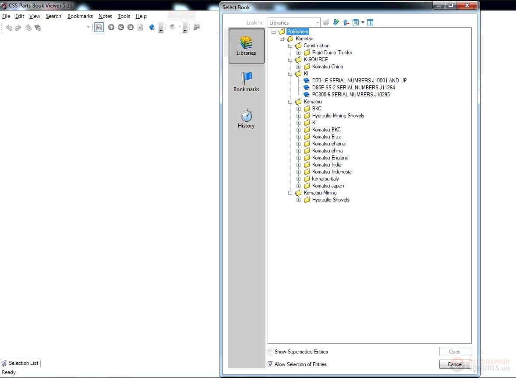Image resolution: width=516 pixels, height=378 pixels.
Task: Select the D70-LE book icon
Action: click(306, 80)
